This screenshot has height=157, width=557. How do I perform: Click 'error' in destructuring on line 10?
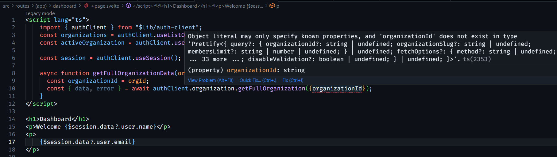105,89
